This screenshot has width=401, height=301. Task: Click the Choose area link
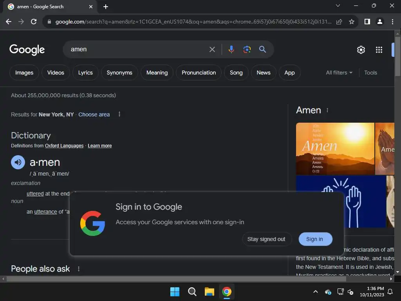click(x=94, y=114)
